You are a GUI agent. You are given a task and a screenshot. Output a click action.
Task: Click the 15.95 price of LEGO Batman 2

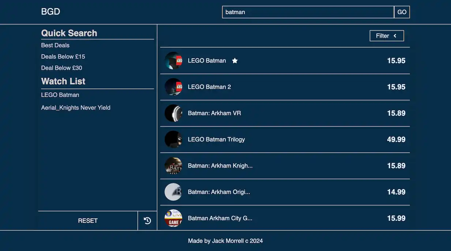click(x=396, y=87)
